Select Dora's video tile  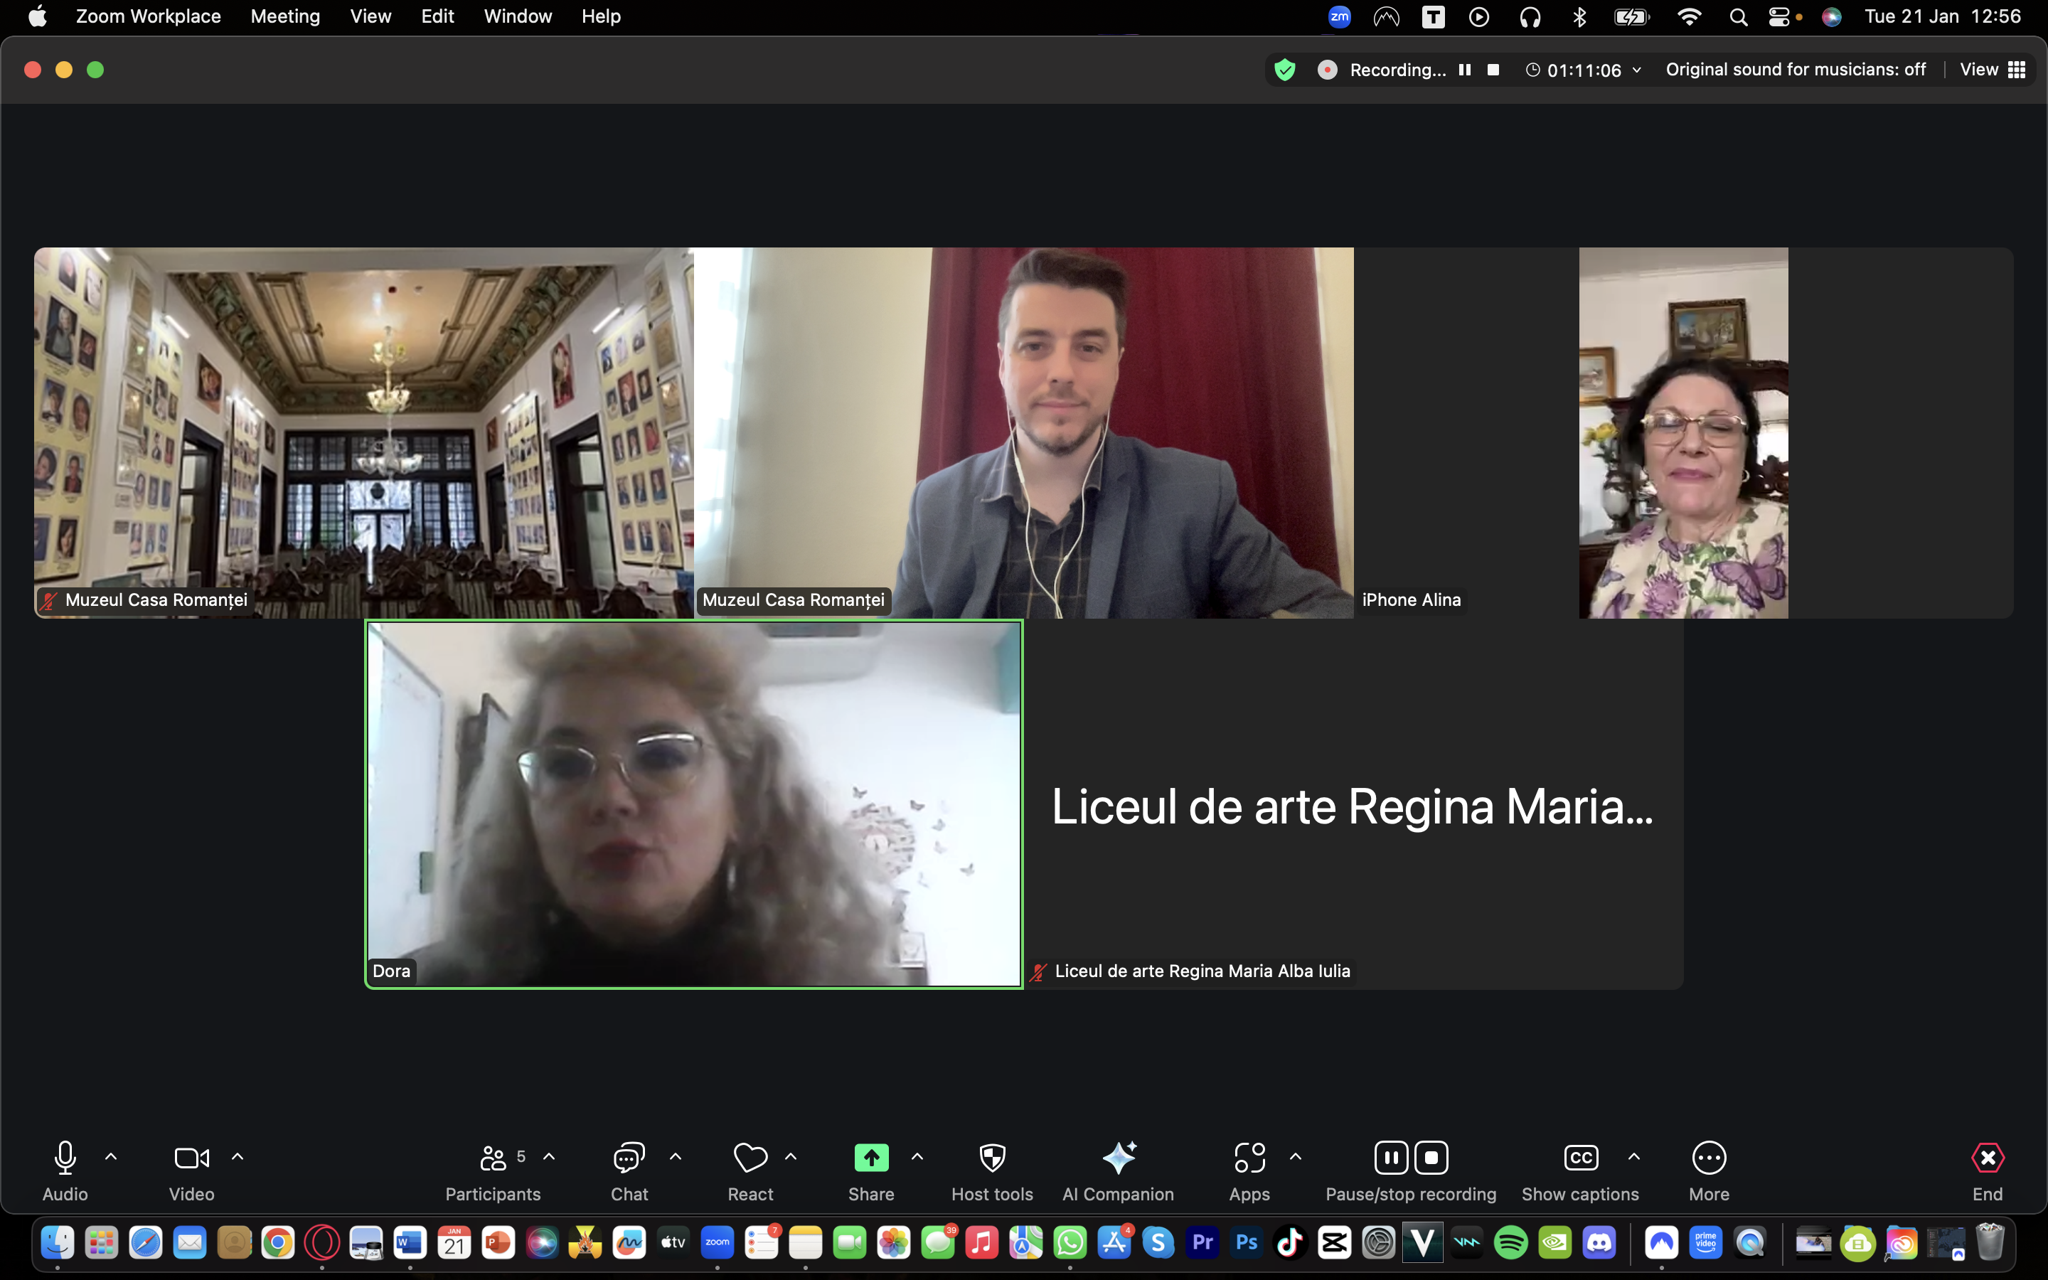point(693,804)
